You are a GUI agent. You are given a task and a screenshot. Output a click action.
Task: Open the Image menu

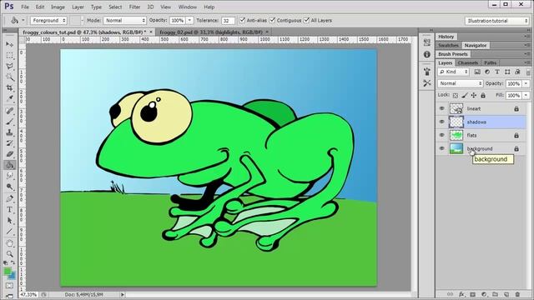[x=58, y=7]
